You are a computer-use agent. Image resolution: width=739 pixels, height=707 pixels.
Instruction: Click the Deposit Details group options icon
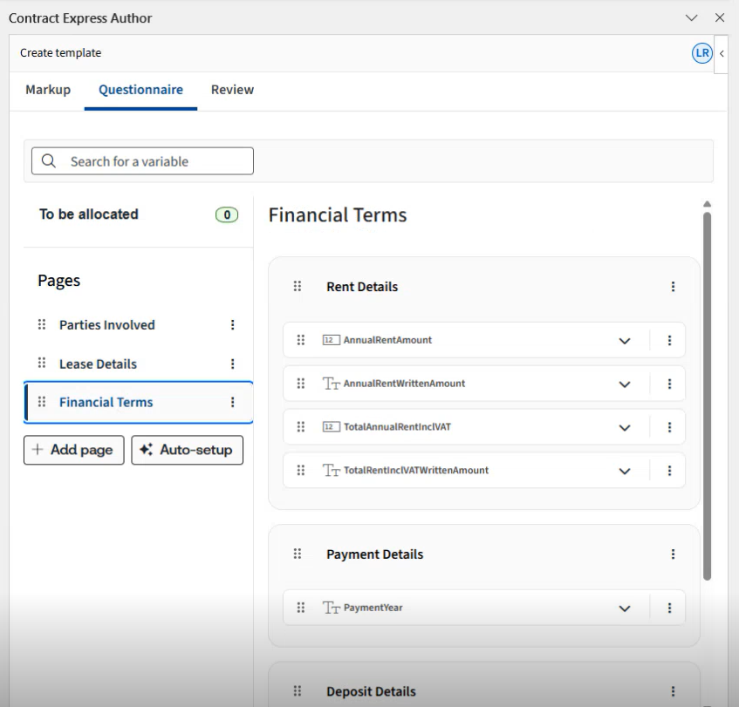pos(673,692)
